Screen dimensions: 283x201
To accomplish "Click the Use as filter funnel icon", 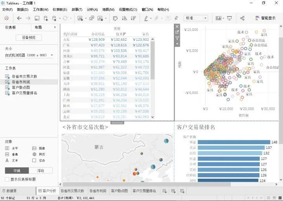I will click(177, 38).
